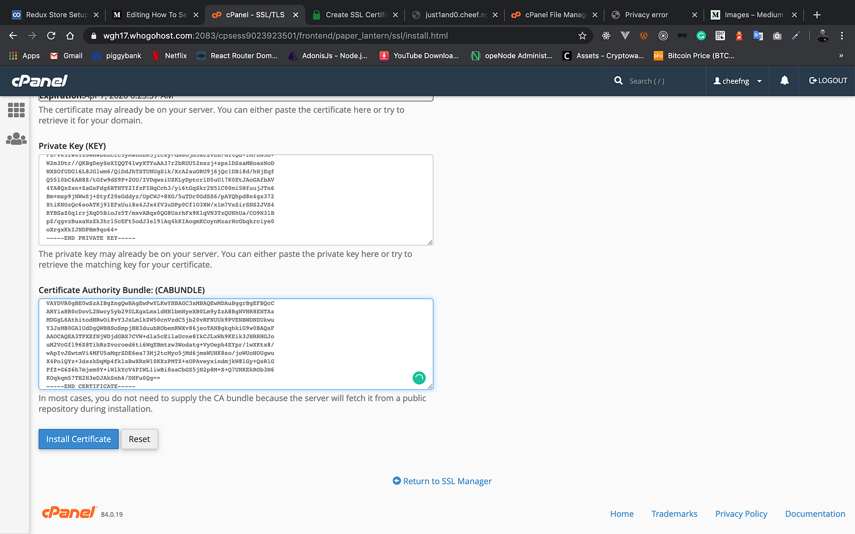Image resolution: width=855 pixels, height=534 pixels.
Task: Switch to the just1and0.cheef.ng tab
Action: [453, 15]
